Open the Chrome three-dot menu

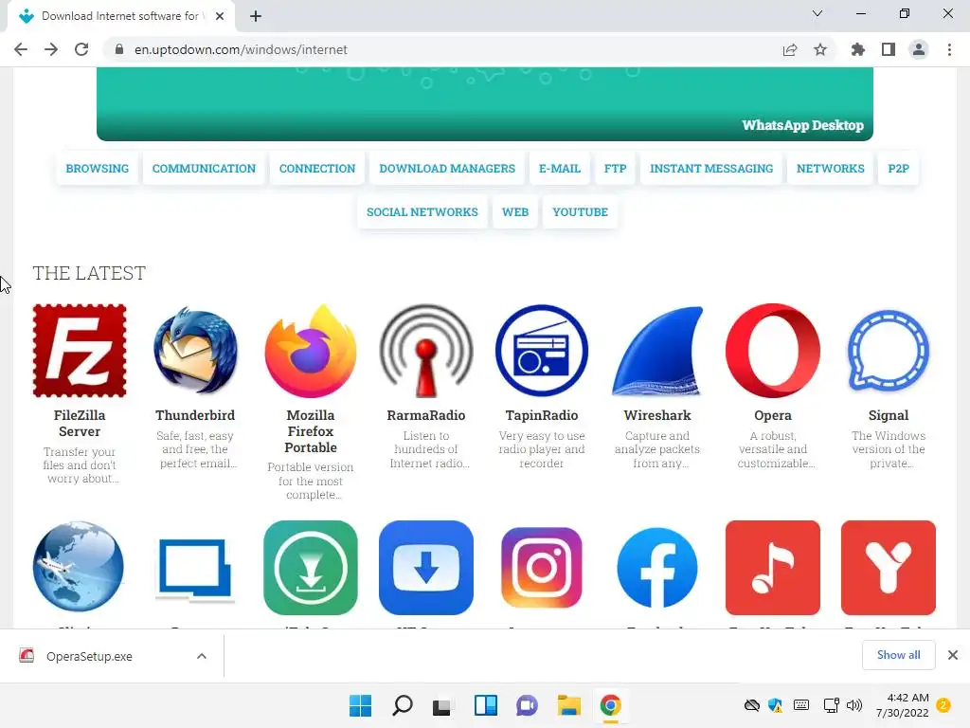949,49
